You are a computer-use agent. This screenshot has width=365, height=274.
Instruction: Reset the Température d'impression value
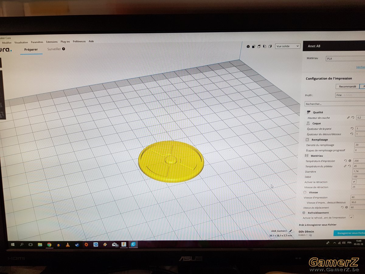(x=346, y=161)
